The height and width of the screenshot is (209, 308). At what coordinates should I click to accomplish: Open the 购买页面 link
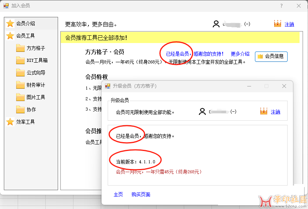coord(141,194)
